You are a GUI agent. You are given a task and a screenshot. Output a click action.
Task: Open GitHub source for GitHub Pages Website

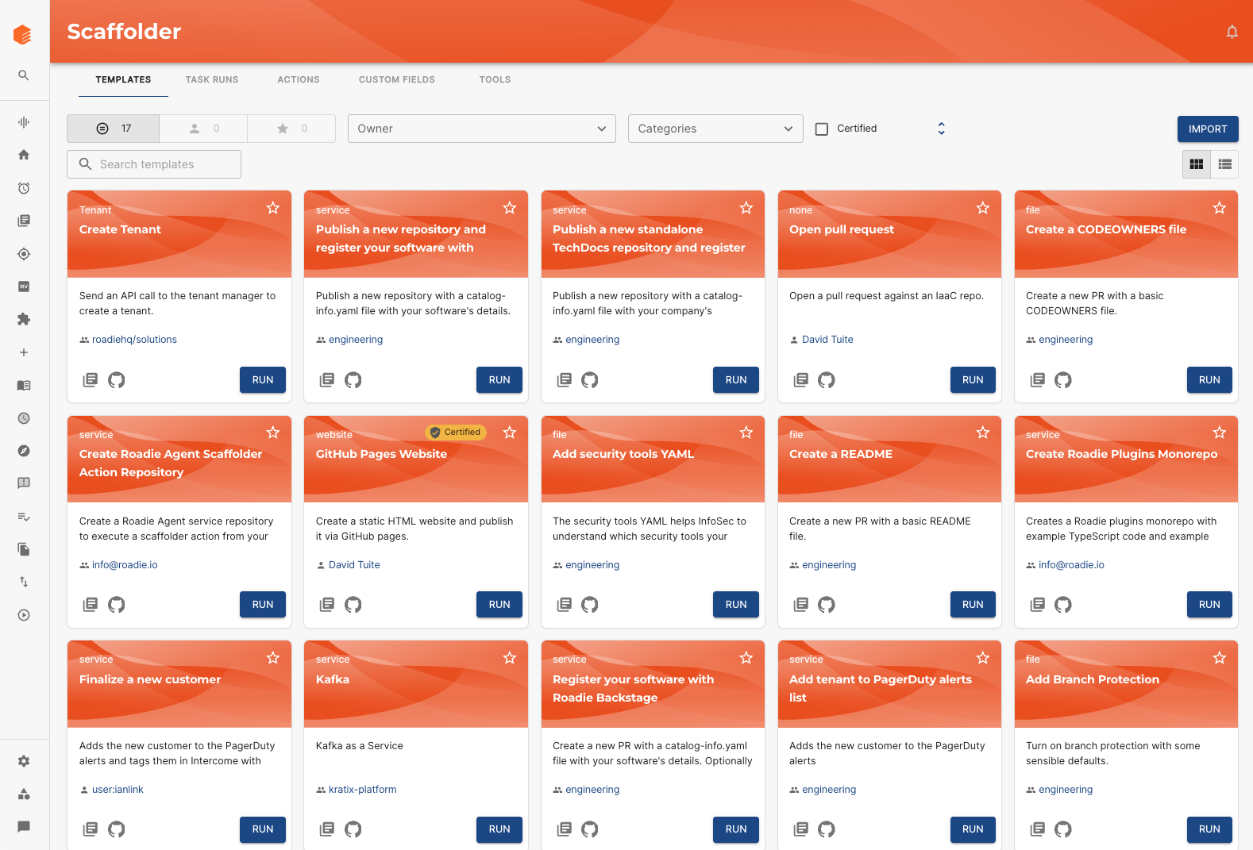(353, 605)
